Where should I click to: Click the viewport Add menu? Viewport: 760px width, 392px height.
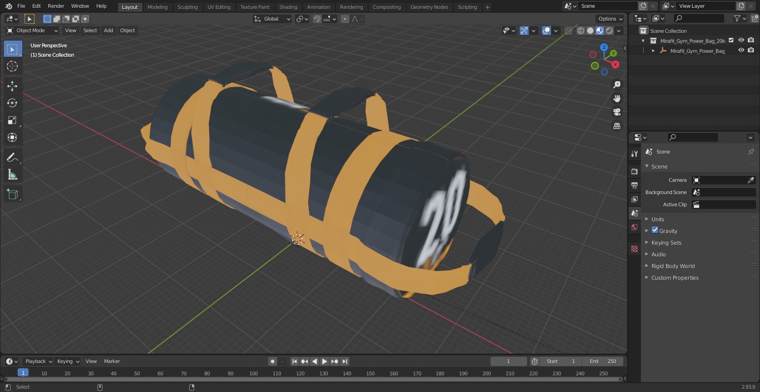tap(108, 31)
